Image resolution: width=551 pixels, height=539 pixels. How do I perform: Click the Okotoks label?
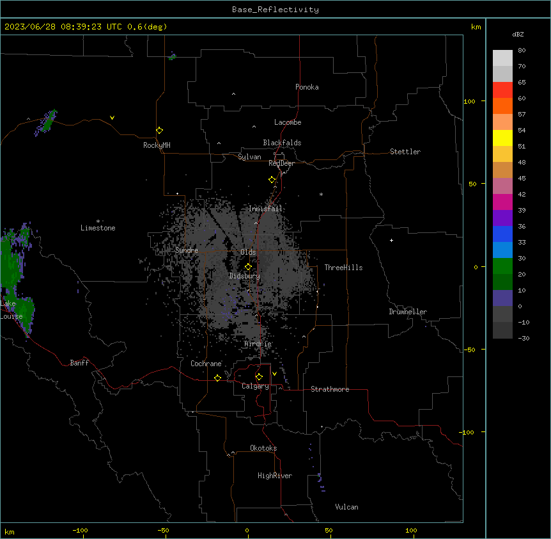pyautogui.click(x=263, y=448)
